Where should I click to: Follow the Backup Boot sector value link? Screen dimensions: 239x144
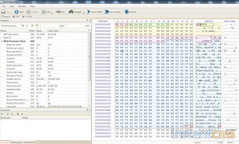[38, 103]
